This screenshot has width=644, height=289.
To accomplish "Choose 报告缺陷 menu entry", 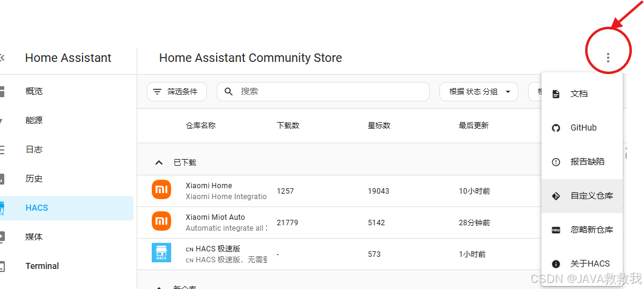I will click(x=582, y=162).
